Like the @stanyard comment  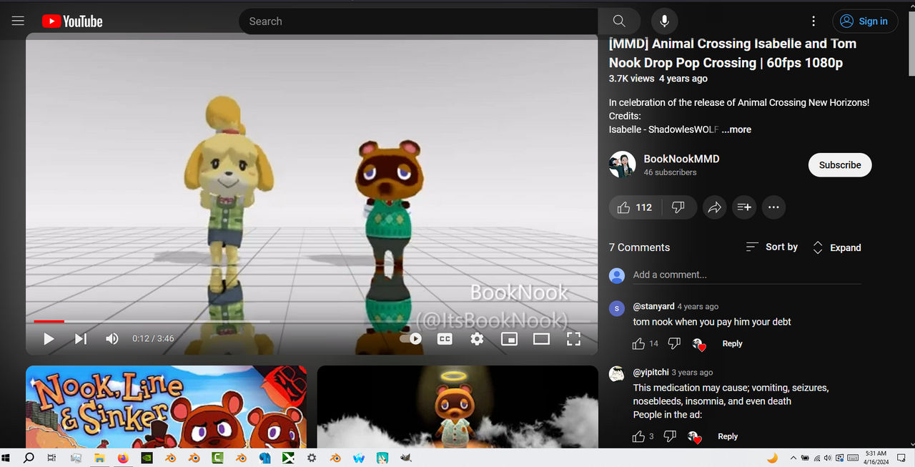[x=638, y=344]
